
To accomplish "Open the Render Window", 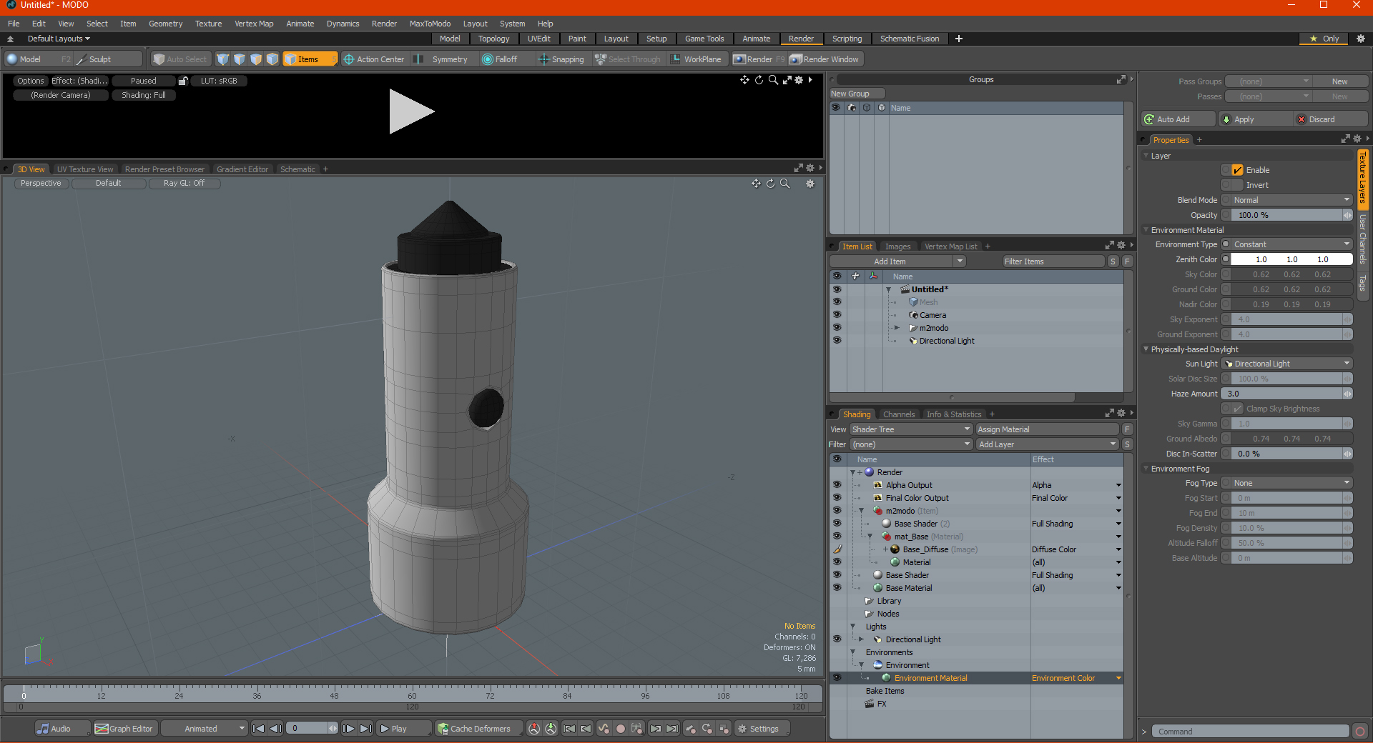I will (825, 59).
